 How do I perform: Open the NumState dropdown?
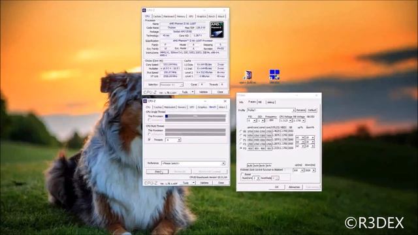[276, 178]
